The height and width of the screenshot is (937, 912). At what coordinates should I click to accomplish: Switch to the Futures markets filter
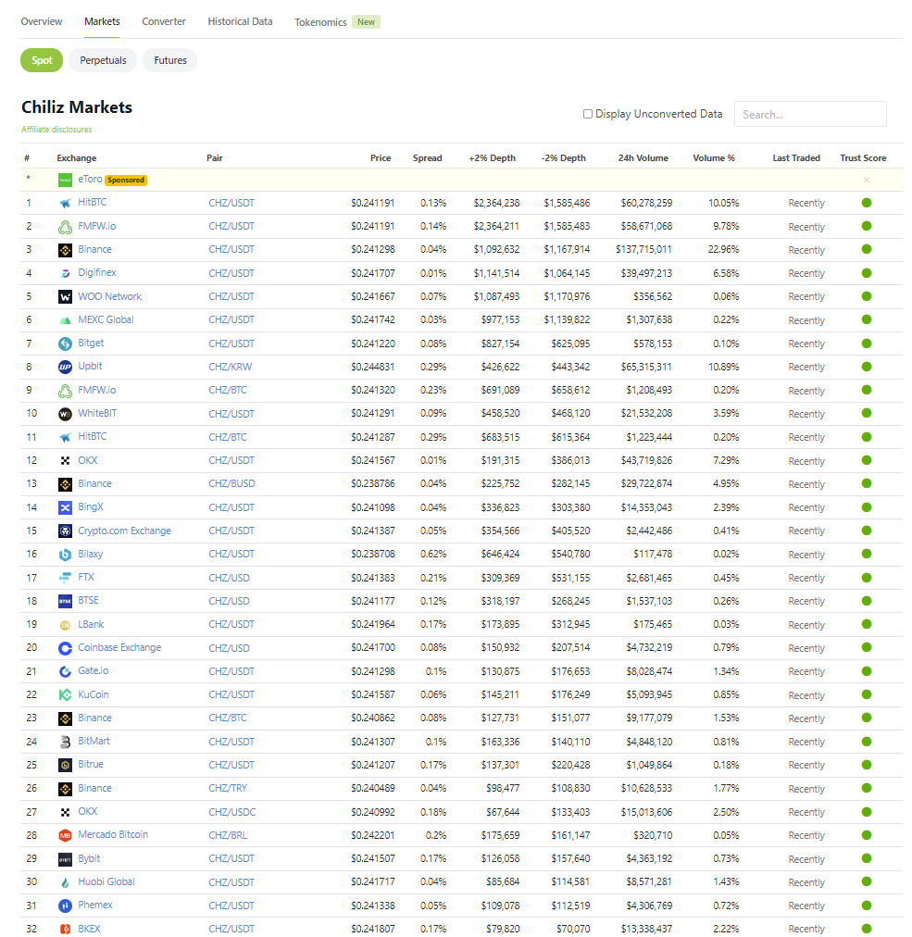pos(170,60)
